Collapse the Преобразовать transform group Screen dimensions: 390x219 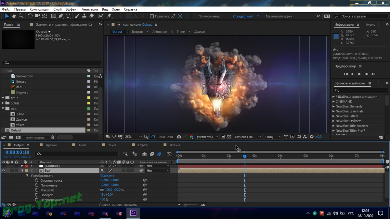click(27, 176)
